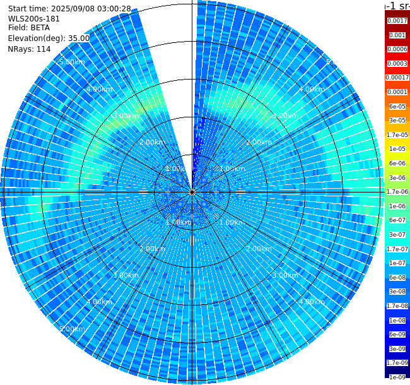Select the '4.00km' range label in upper-right quadrant

(x=312, y=89)
